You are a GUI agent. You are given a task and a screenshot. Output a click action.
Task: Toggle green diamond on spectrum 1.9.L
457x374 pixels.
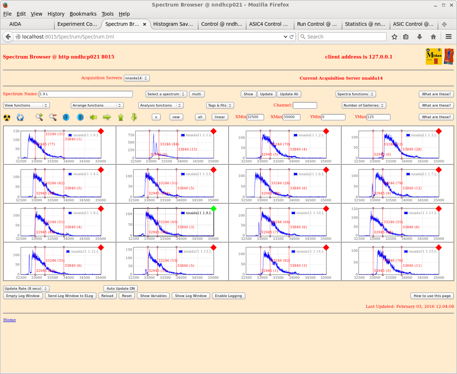tap(214, 208)
